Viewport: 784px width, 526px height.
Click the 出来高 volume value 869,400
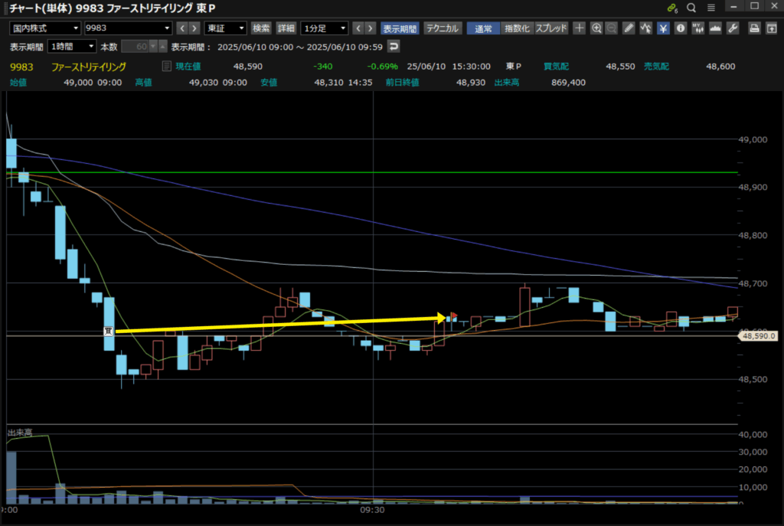(x=568, y=83)
